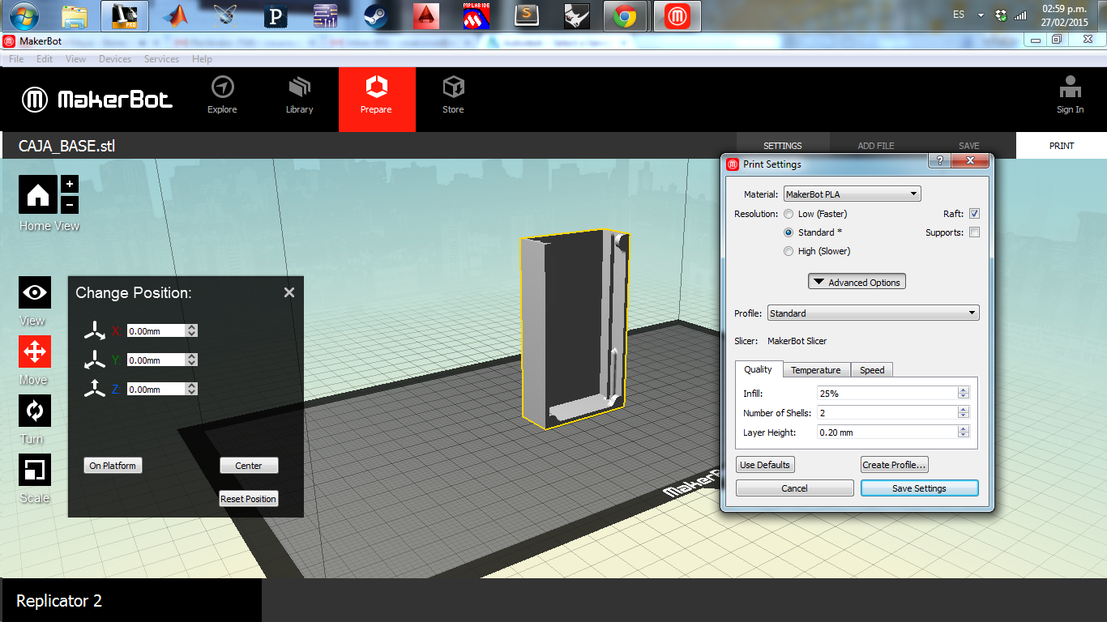Select the Scale tool
Image resolution: width=1107 pixels, height=622 pixels.
35,470
